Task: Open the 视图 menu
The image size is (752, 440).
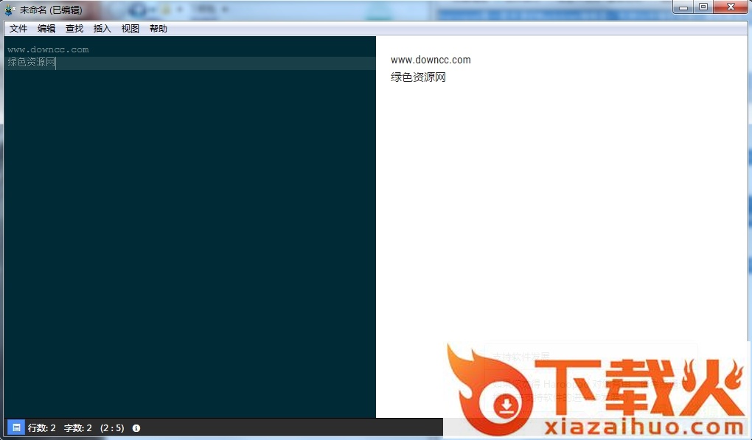Action: tap(130, 29)
